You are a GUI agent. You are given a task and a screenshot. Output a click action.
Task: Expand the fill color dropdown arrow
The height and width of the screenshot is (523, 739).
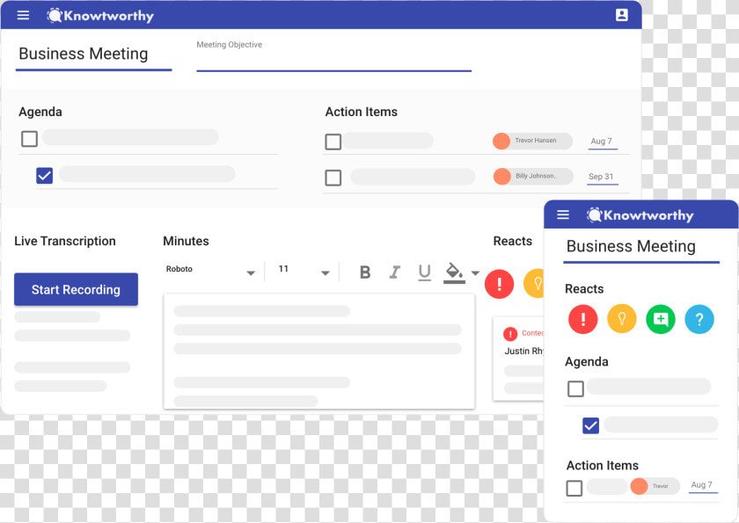(475, 272)
